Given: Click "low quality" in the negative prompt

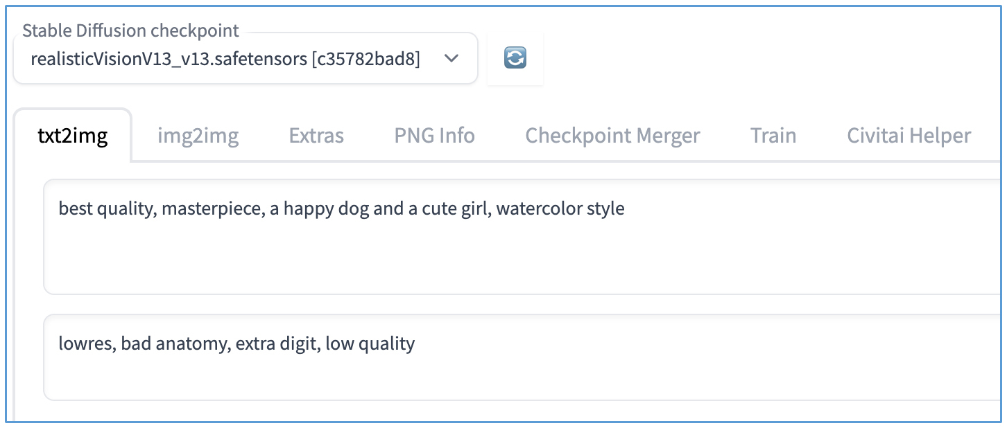Looking at the screenshot, I should (370, 344).
